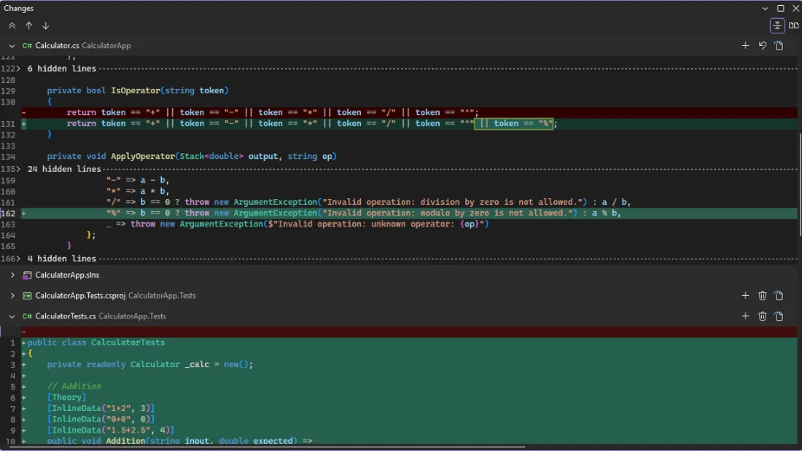Delete CalculatorTests.cs with the trash icon
Viewport: 802px width, 451px height.
click(x=762, y=316)
